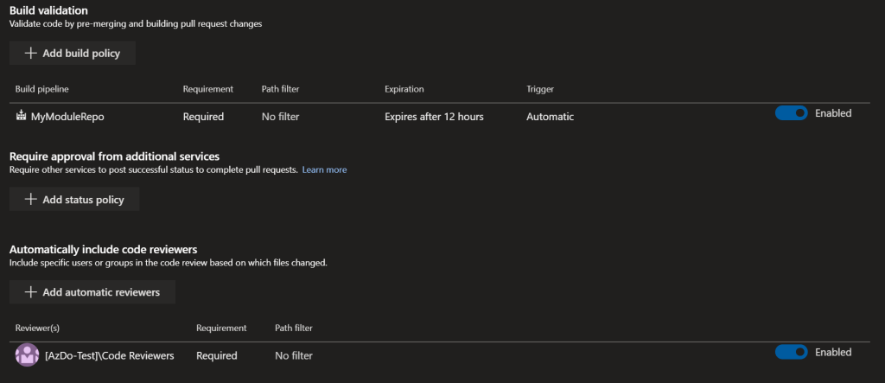Disable the MyModuleRepo build policy toggle

click(x=791, y=113)
